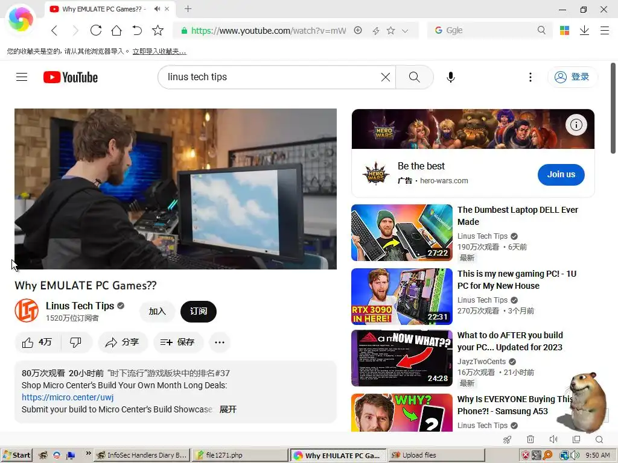Viewport: 618px width, 463px height.
Task: Mute the tab using the speaker icon
Action: (158, 8)
